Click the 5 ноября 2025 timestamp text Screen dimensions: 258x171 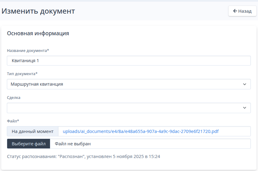tap(127, 156)
